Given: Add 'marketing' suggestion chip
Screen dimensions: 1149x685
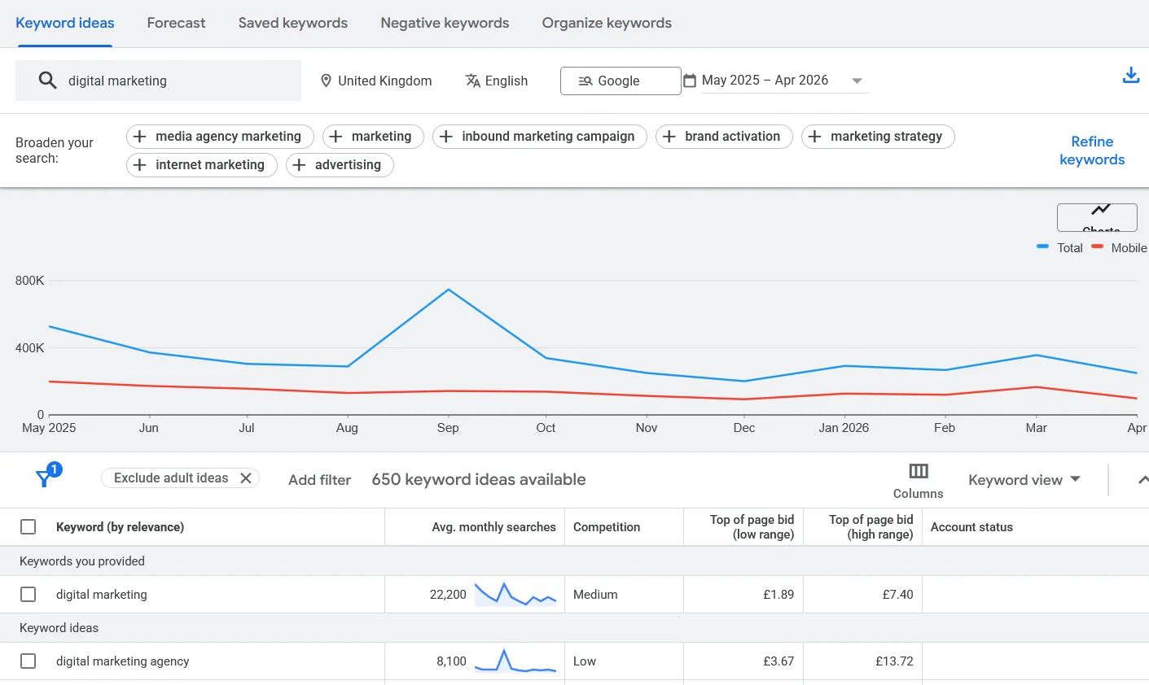Looking at the screenshot, I should (373, 137).
